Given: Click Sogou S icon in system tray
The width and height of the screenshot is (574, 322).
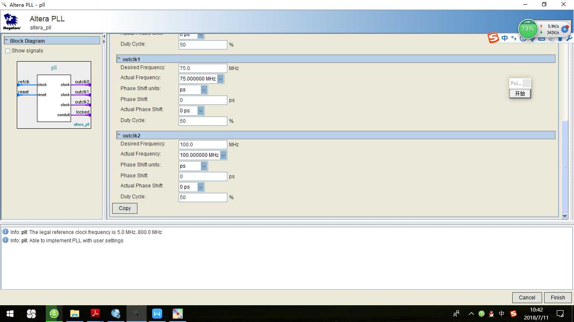Looking at the screenshot, I should click(x=513, y=314).
